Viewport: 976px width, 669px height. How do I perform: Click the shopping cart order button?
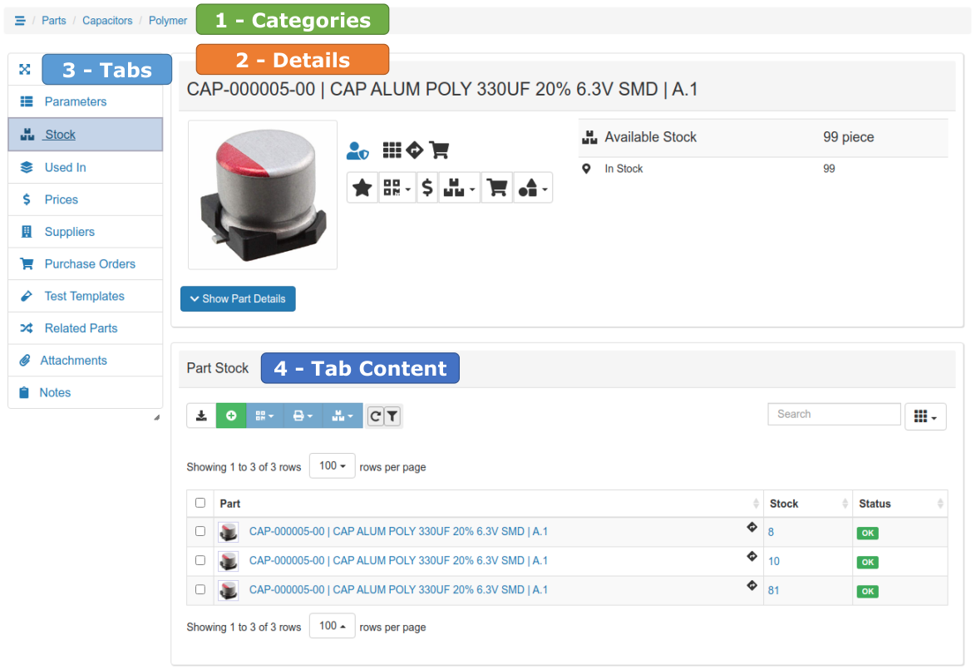tap(497, 188)
